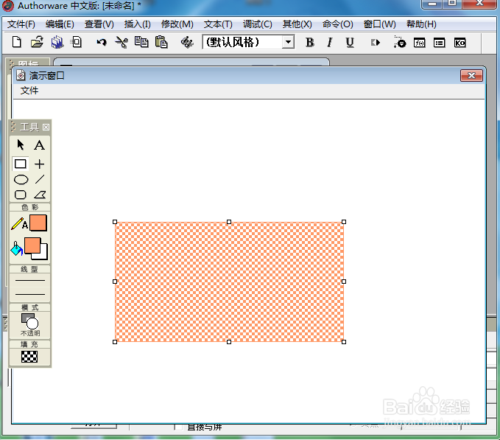Image resolution: width=500 pixels, height=440 pixels.
Task: Open the Window (W) menu
Action: (x=380, y=24)
